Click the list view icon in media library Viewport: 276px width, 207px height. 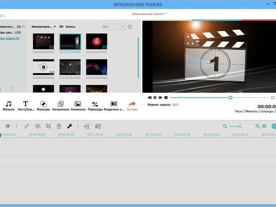click(x=130, y=27)
